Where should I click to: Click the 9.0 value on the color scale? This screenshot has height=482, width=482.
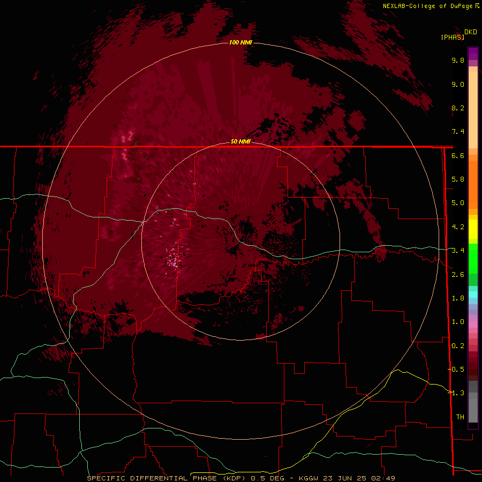[x=458, y=84]
